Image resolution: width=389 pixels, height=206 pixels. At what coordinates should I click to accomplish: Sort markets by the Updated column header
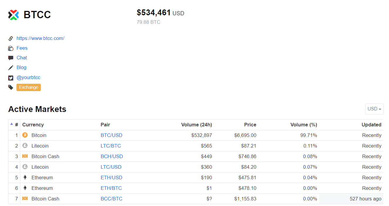[x=371, y=125]
